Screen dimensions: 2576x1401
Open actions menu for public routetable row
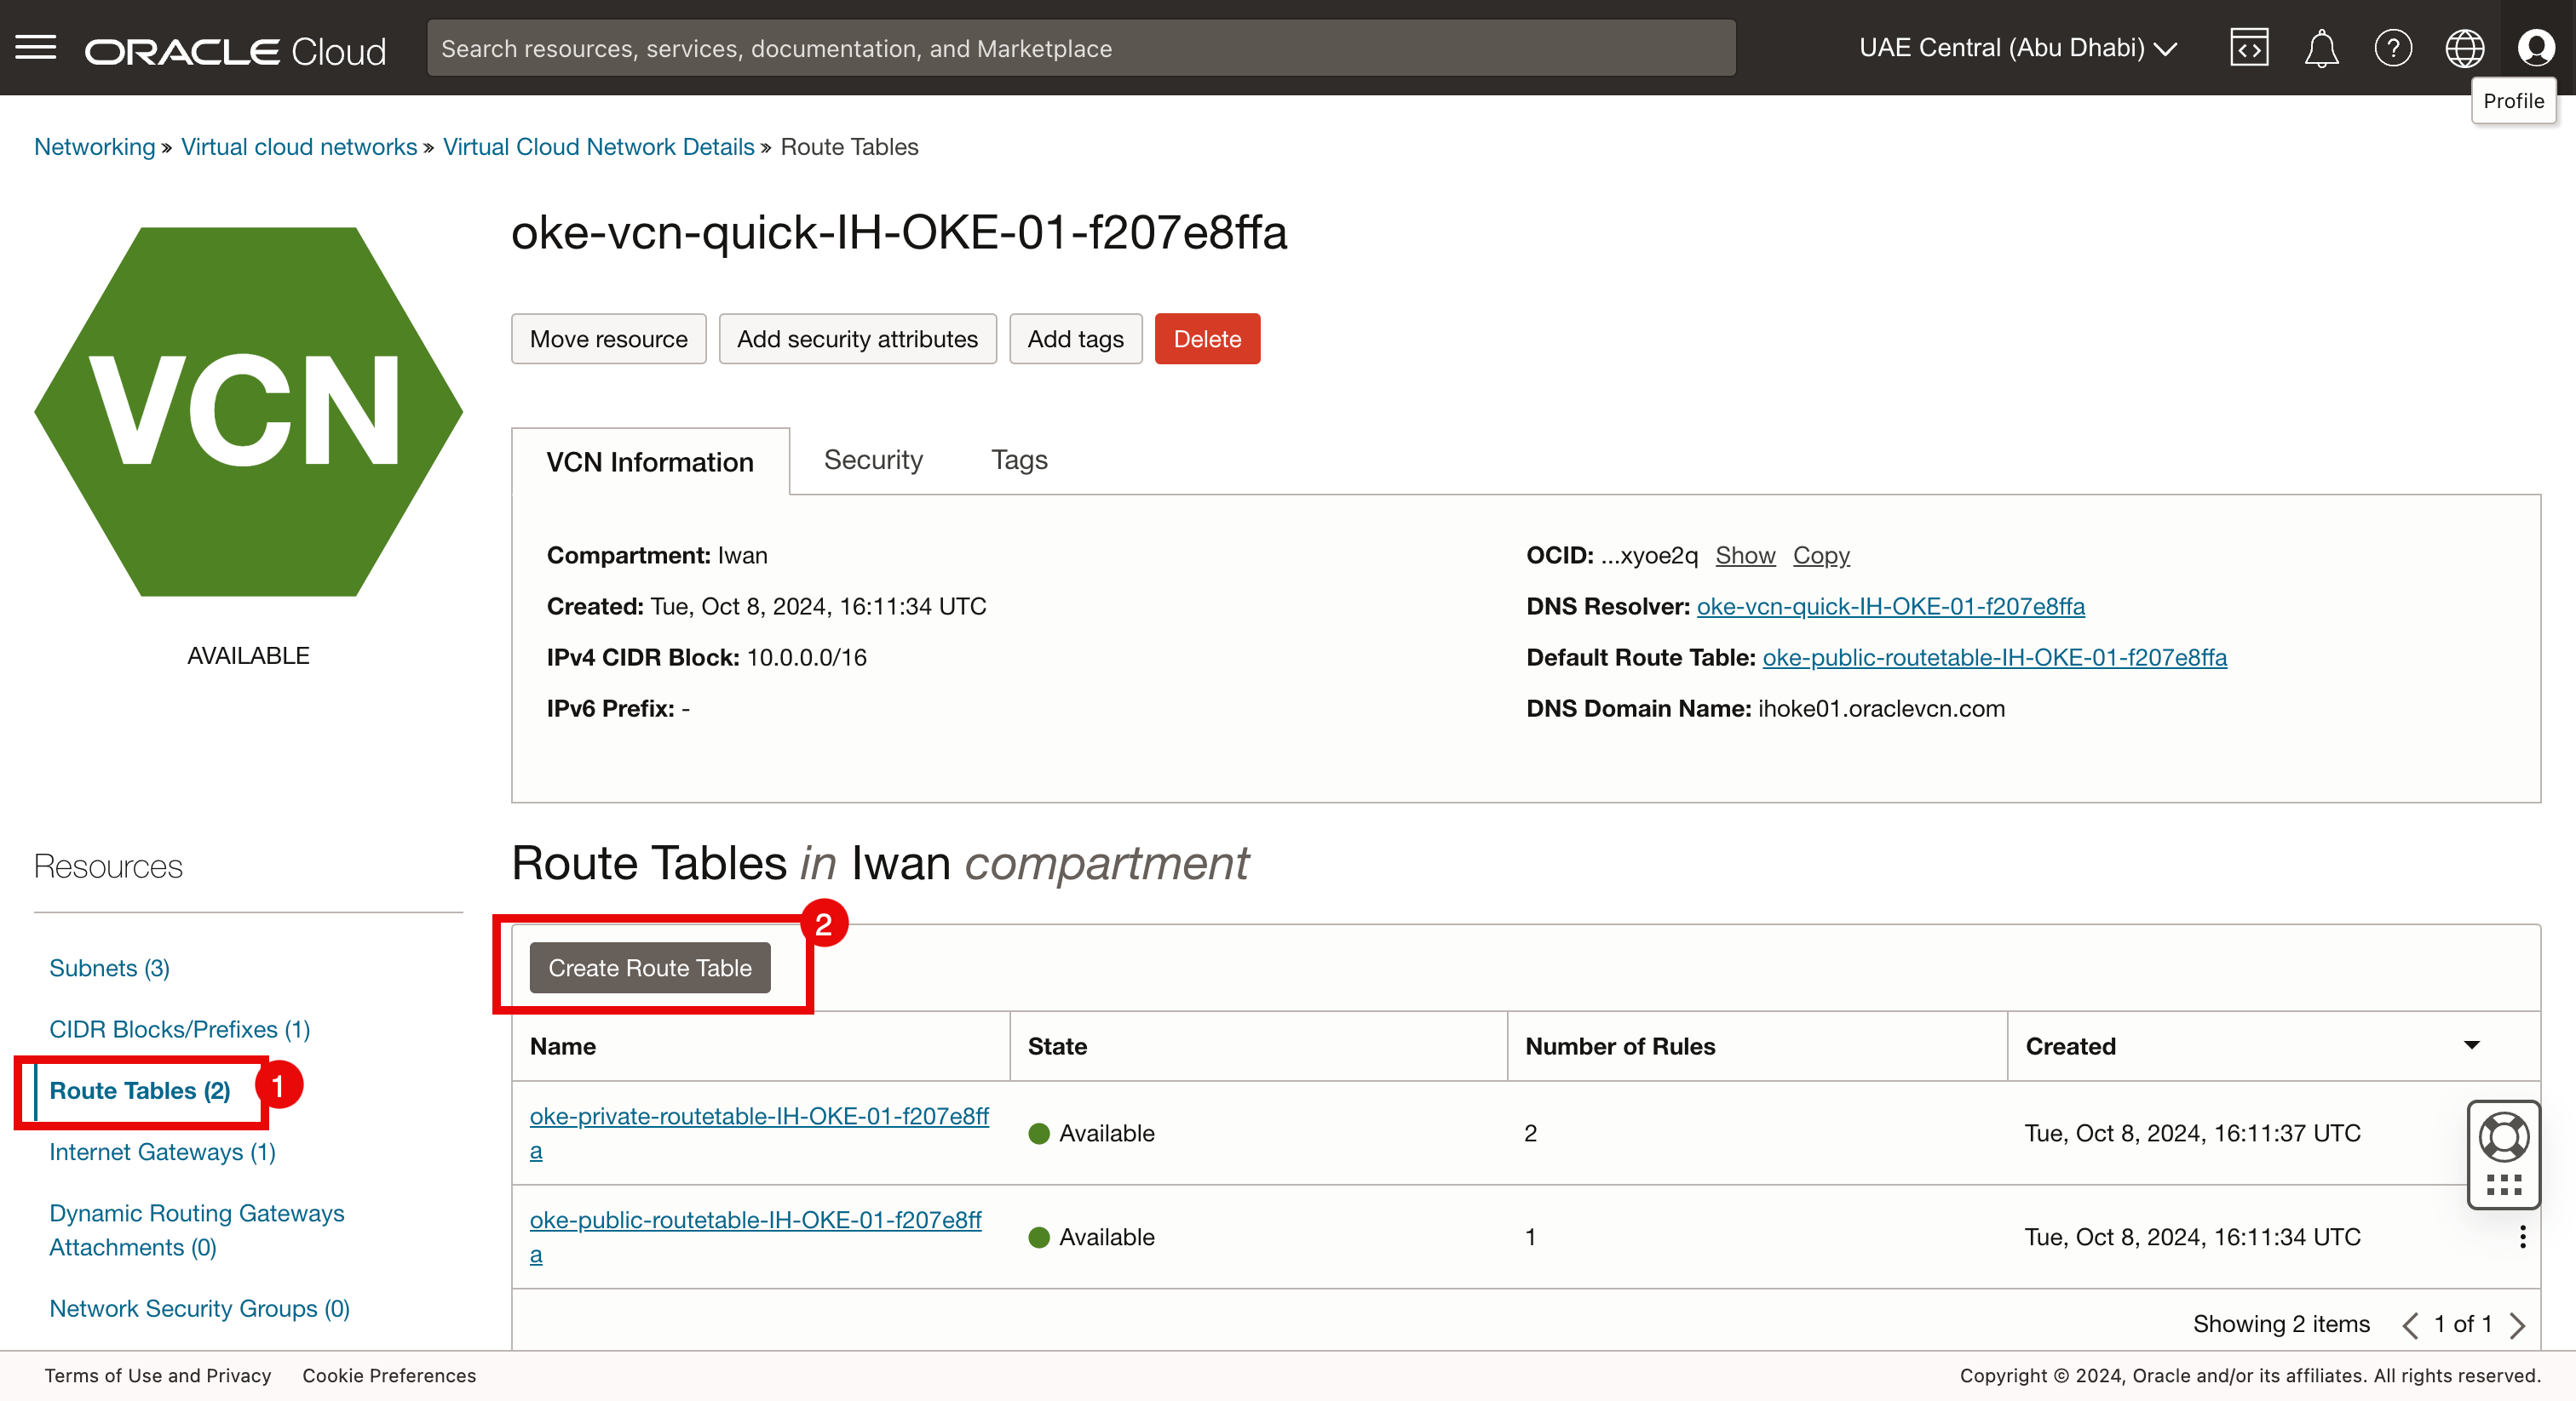(2522, 1237)
